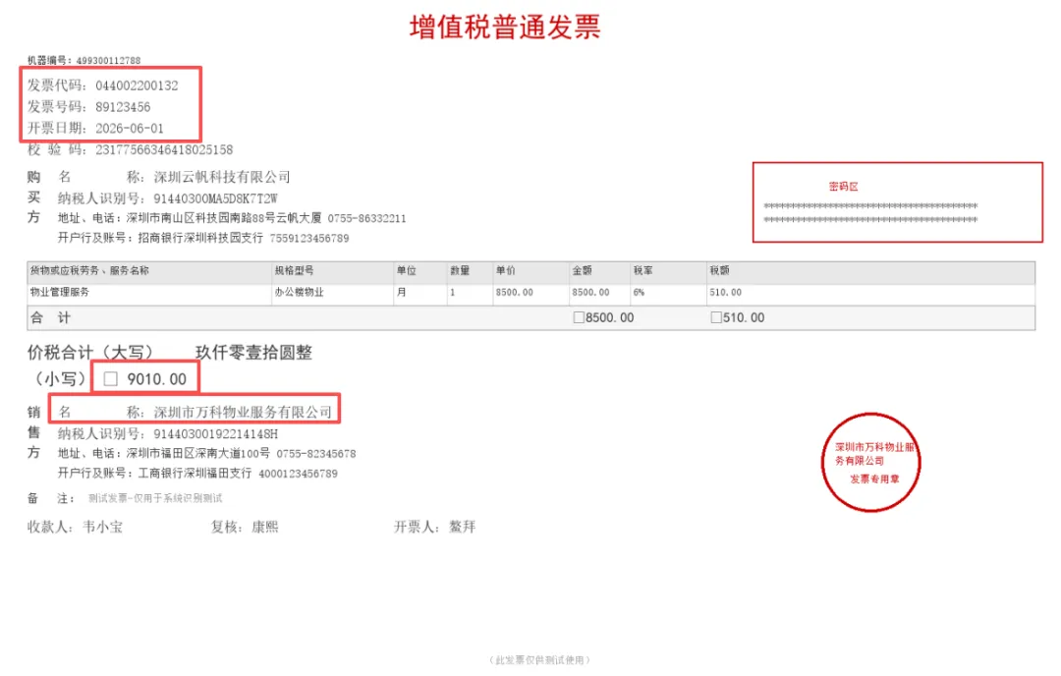Select specification cell 办公楼物业
Screen dimensions: 1061x676
(299, 293)
